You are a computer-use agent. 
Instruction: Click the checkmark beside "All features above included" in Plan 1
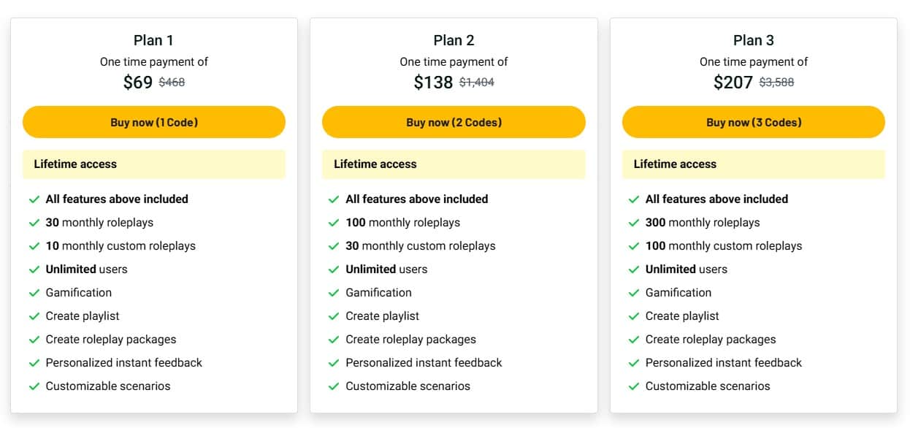[x=34, y=199]
